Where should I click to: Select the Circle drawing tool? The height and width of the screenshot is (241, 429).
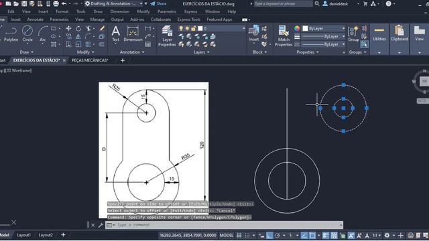point(27,33)
